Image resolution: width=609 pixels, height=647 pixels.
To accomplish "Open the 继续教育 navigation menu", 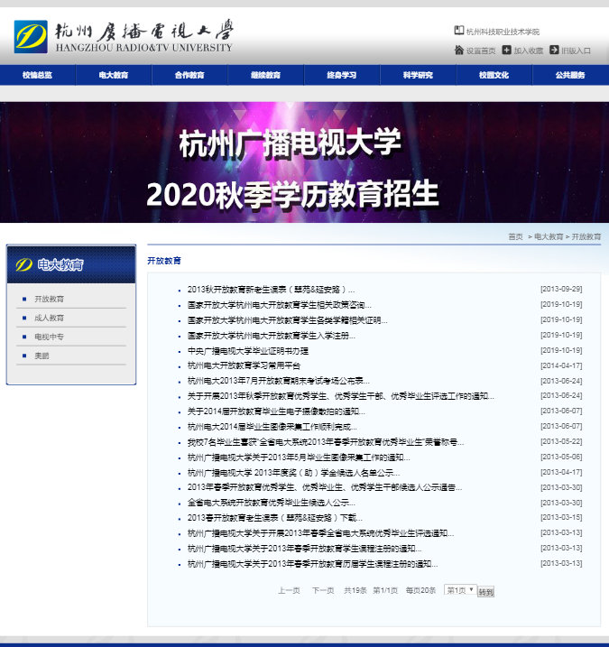I will click(x=266, y=75).
